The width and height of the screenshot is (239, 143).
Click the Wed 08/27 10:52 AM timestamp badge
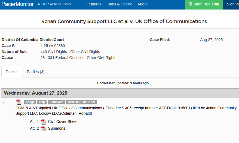coord(81,102)
